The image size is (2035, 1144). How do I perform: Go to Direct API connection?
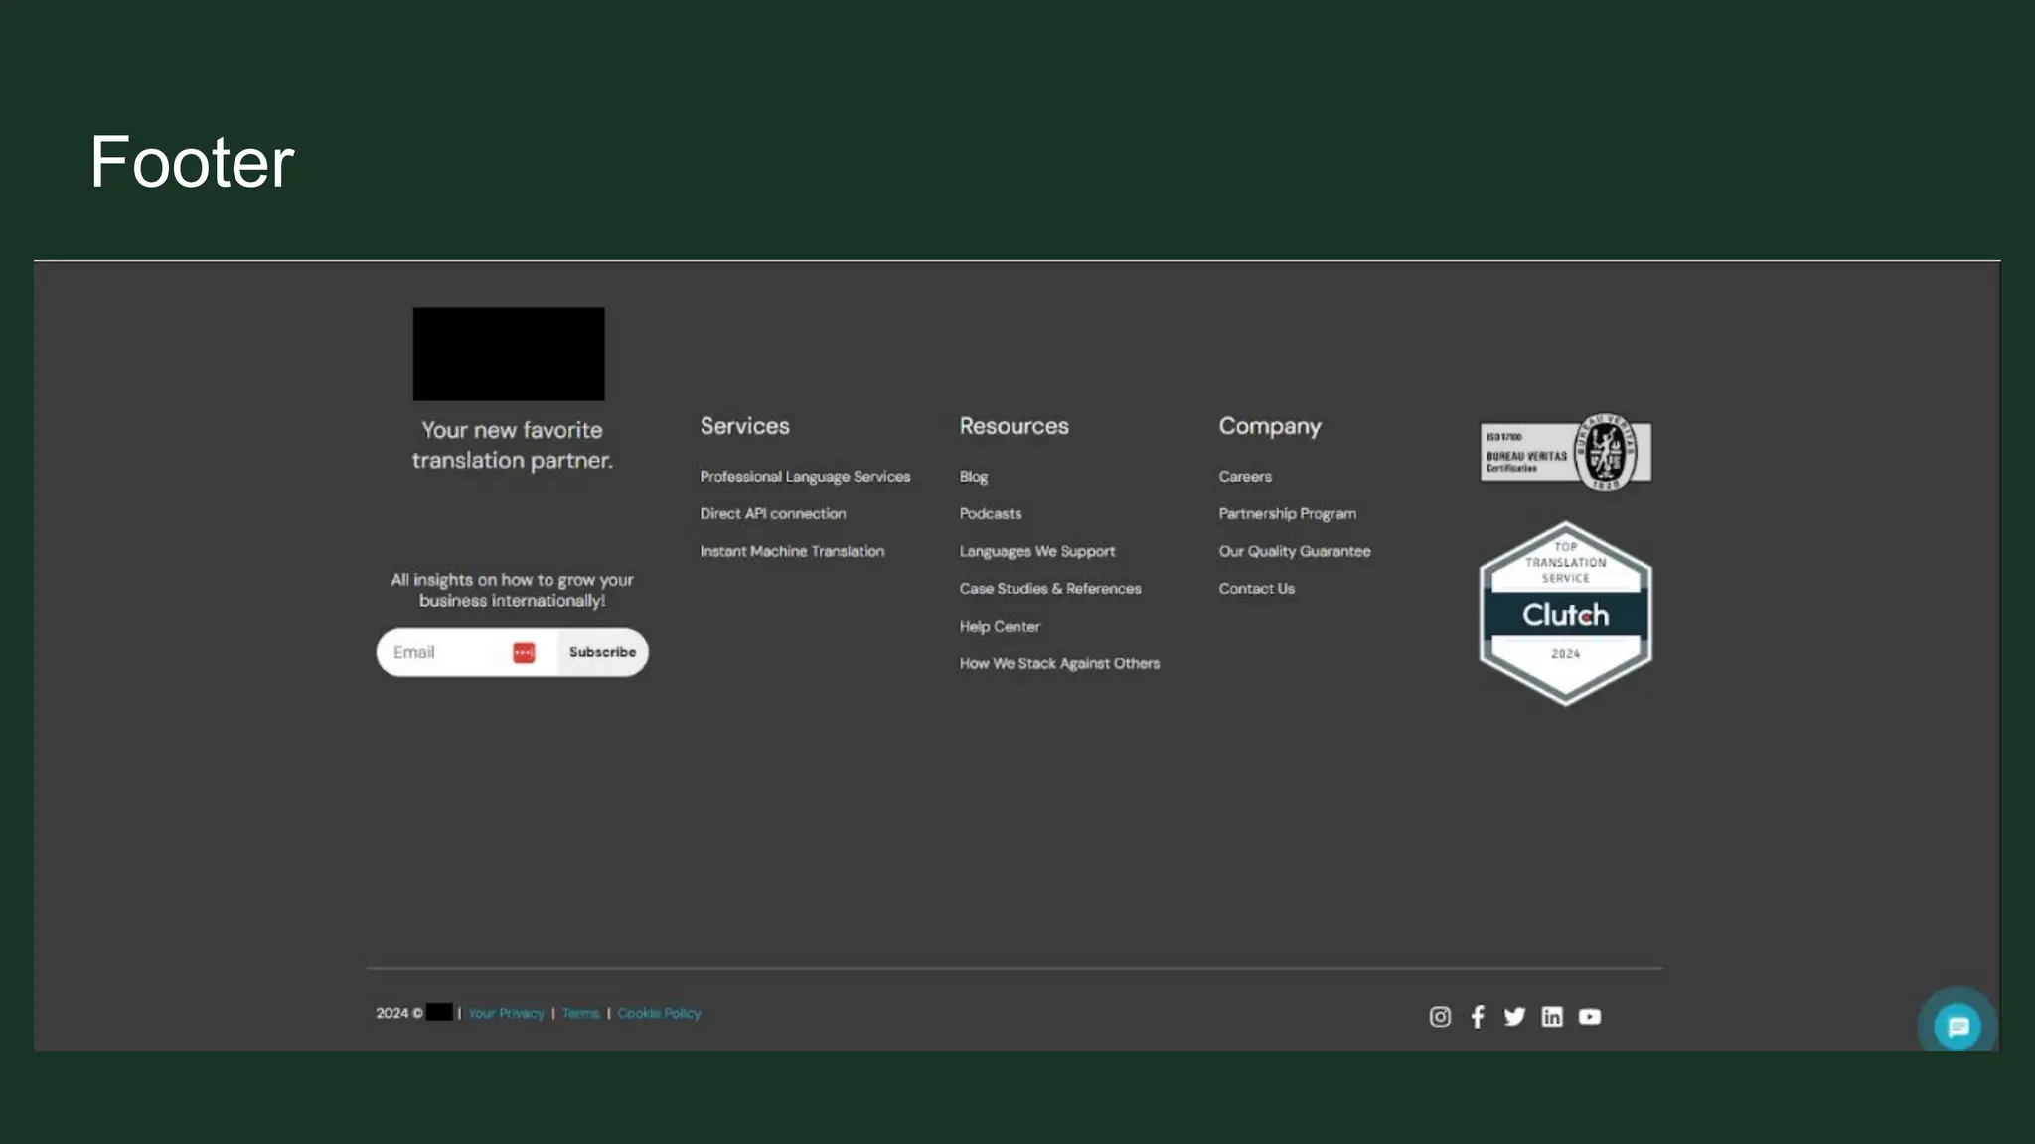(x=773, y=513)
